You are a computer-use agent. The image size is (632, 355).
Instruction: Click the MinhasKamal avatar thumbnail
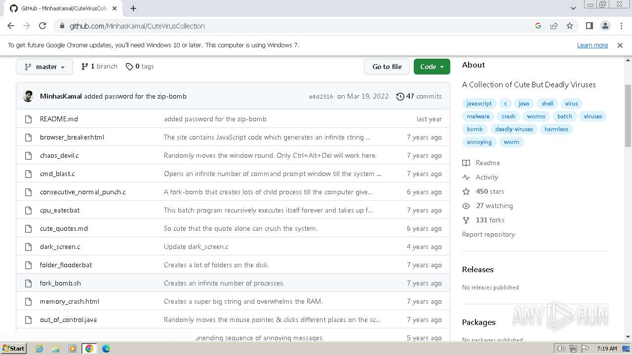pos(29,96)
